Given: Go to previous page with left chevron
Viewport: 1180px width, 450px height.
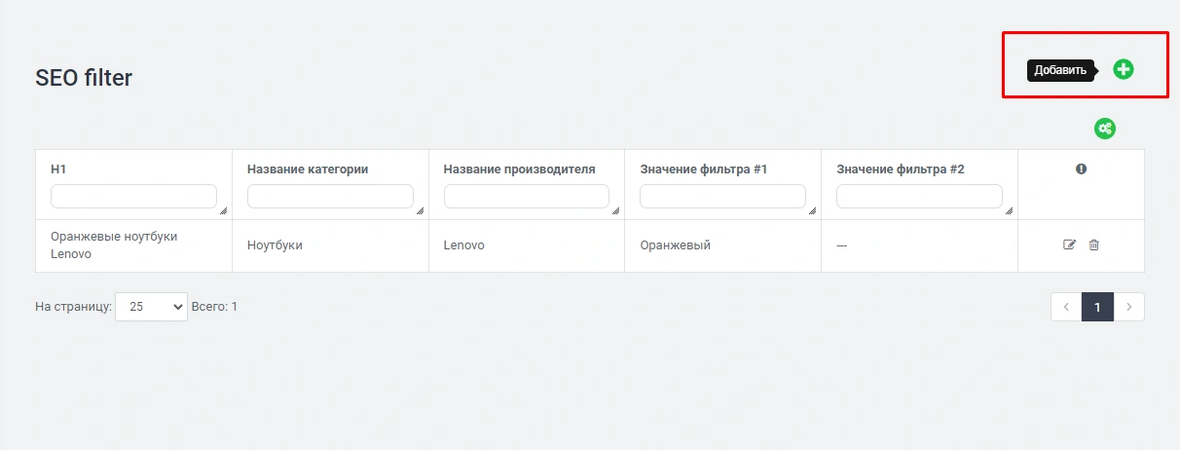Looking at the screenshot, I should click(x=1066, y=307).
